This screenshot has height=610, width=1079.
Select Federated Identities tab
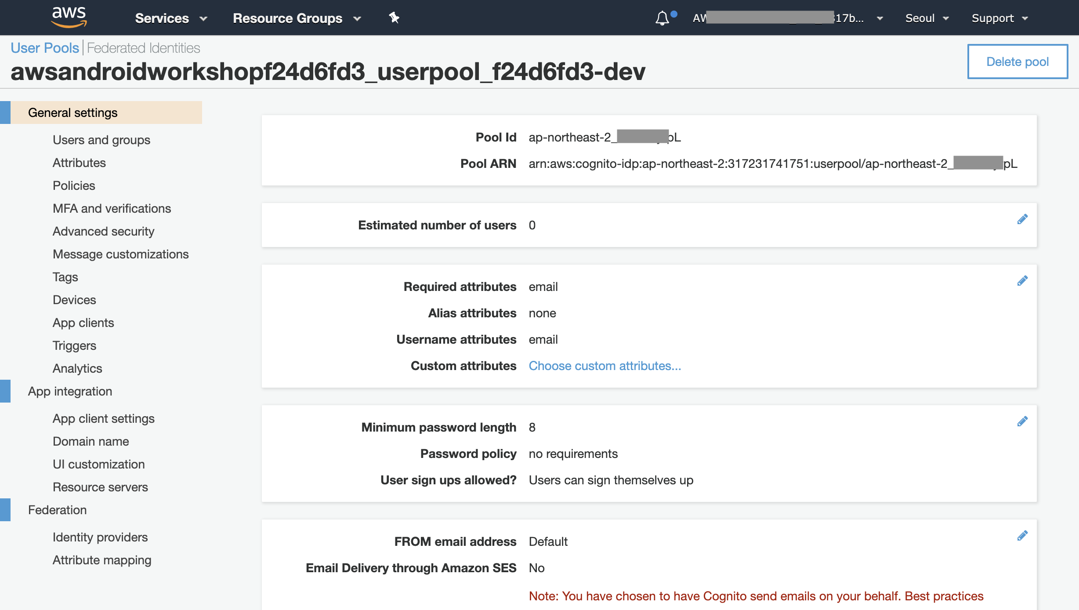[x=144, y=48]
